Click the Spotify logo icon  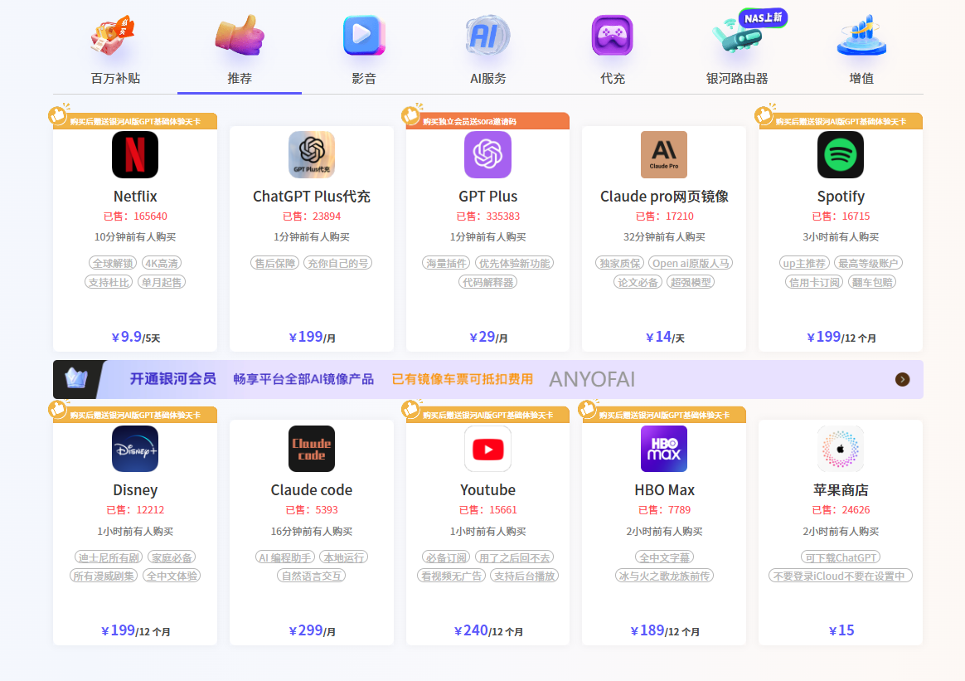841,154
